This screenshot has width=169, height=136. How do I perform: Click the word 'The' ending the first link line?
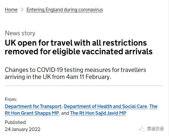(153, 106)
